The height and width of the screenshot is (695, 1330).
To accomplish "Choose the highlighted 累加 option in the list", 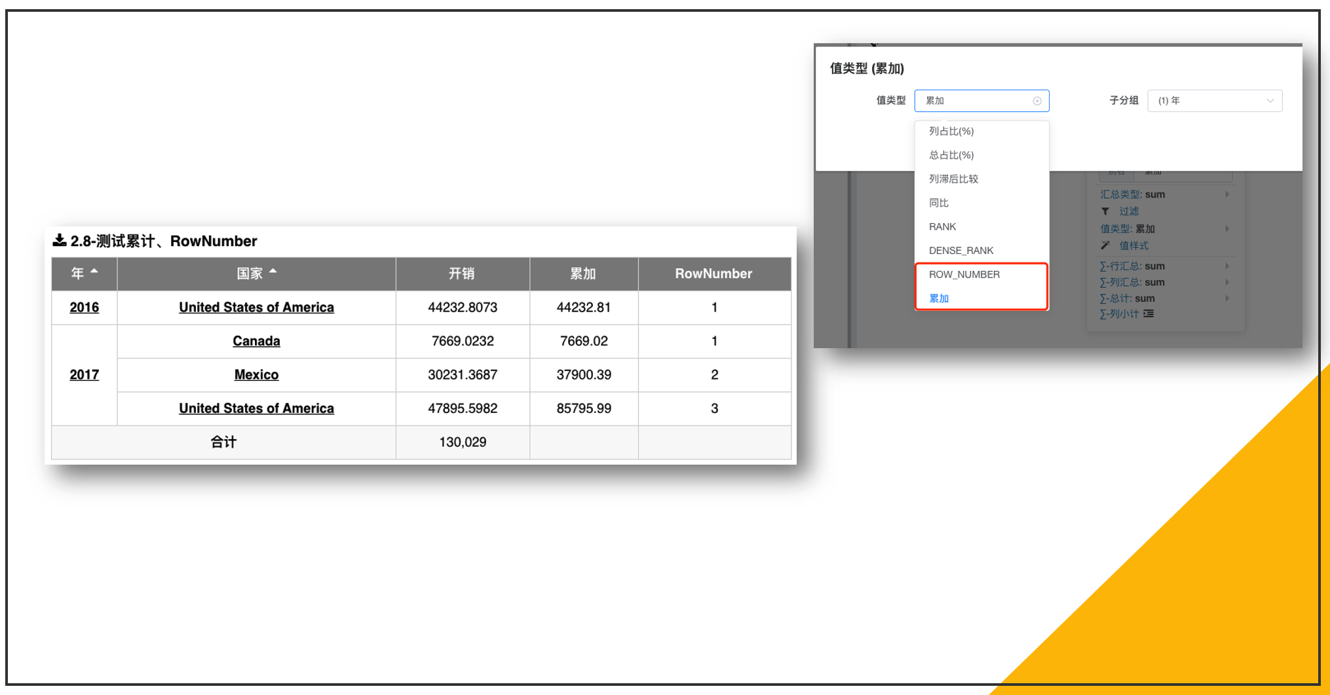I will [x=939, y=298].
